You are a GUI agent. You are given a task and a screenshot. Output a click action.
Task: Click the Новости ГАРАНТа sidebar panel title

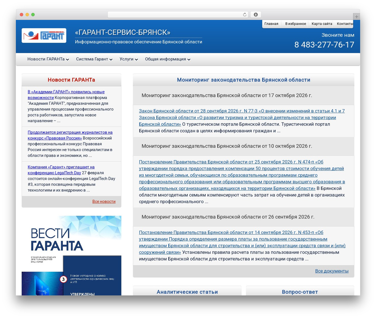pyautogui.click(x=71, y=80)
